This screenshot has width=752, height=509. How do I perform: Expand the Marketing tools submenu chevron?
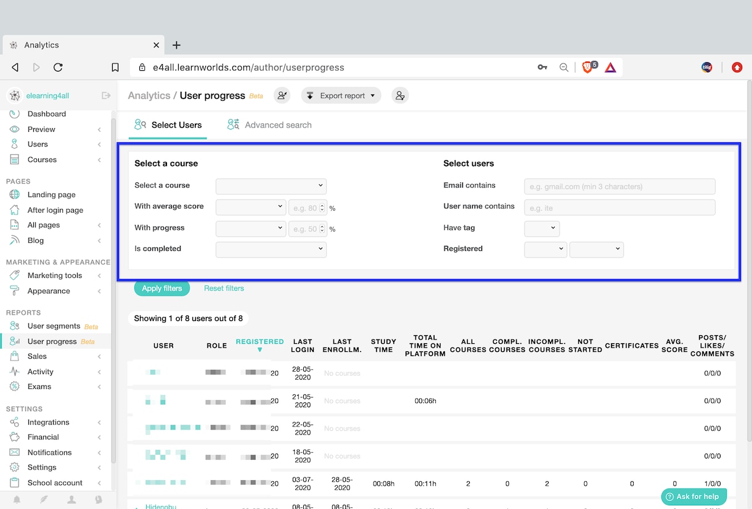pyautogui.click(x=99, y=276)
